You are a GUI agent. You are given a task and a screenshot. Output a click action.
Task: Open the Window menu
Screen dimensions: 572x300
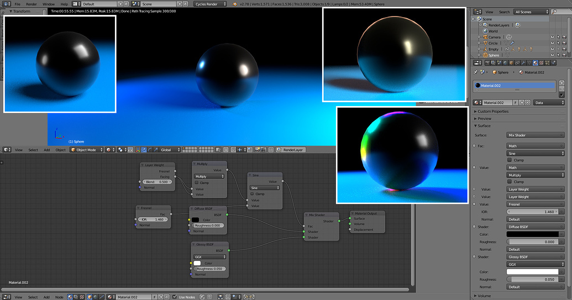[x=49, y=4]
